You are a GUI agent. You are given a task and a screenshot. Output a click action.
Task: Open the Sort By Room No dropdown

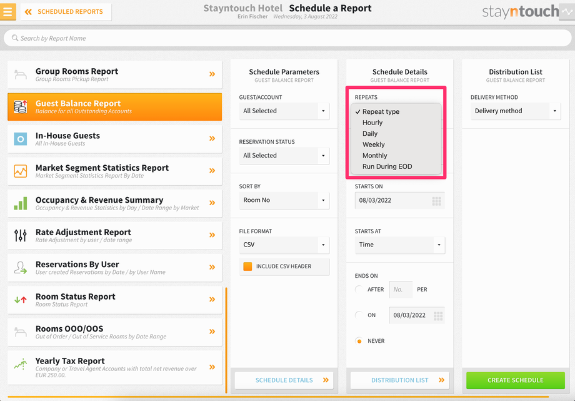coord(284,200)
